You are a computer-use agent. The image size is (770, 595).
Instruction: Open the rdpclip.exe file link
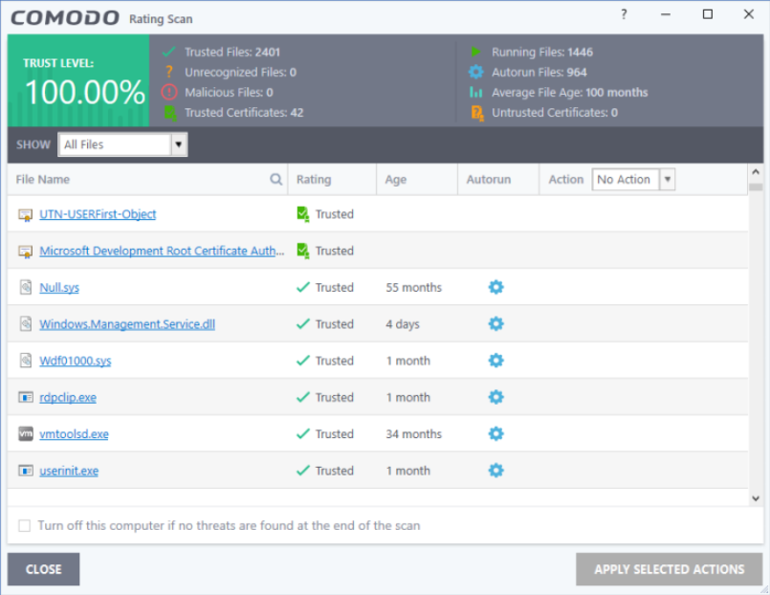pyautogui.click(x=68, y=398)
